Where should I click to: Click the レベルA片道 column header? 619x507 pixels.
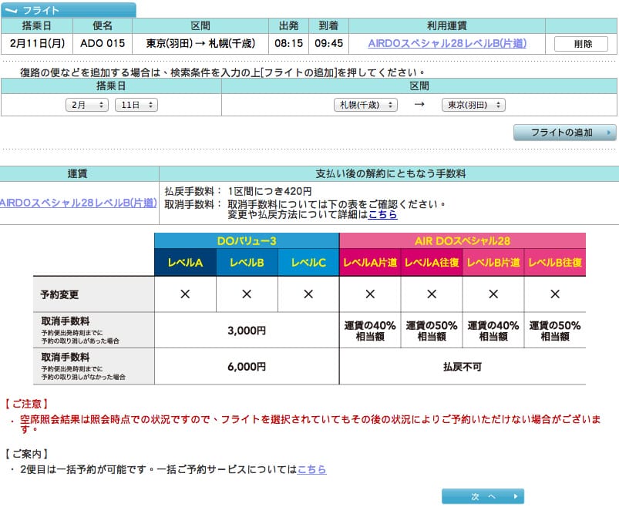click(369, 262)
